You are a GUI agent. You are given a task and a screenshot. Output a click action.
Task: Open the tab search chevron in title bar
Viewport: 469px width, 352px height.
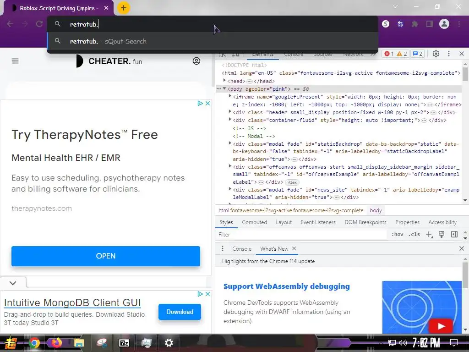click(x=395, y=6)
